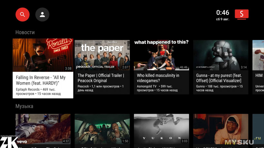
Task: Open the vevo music video thumbnail
Action: pyautogui.click(x=43, y=129)
